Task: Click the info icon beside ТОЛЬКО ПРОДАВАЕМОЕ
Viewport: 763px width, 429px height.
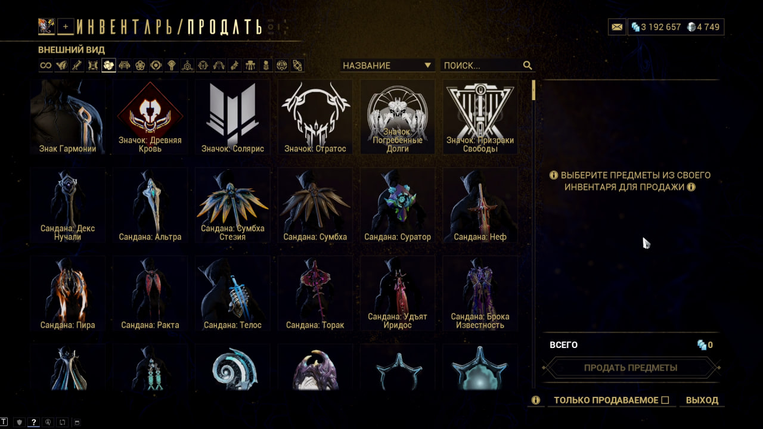Action: click(x=536, y=400)
